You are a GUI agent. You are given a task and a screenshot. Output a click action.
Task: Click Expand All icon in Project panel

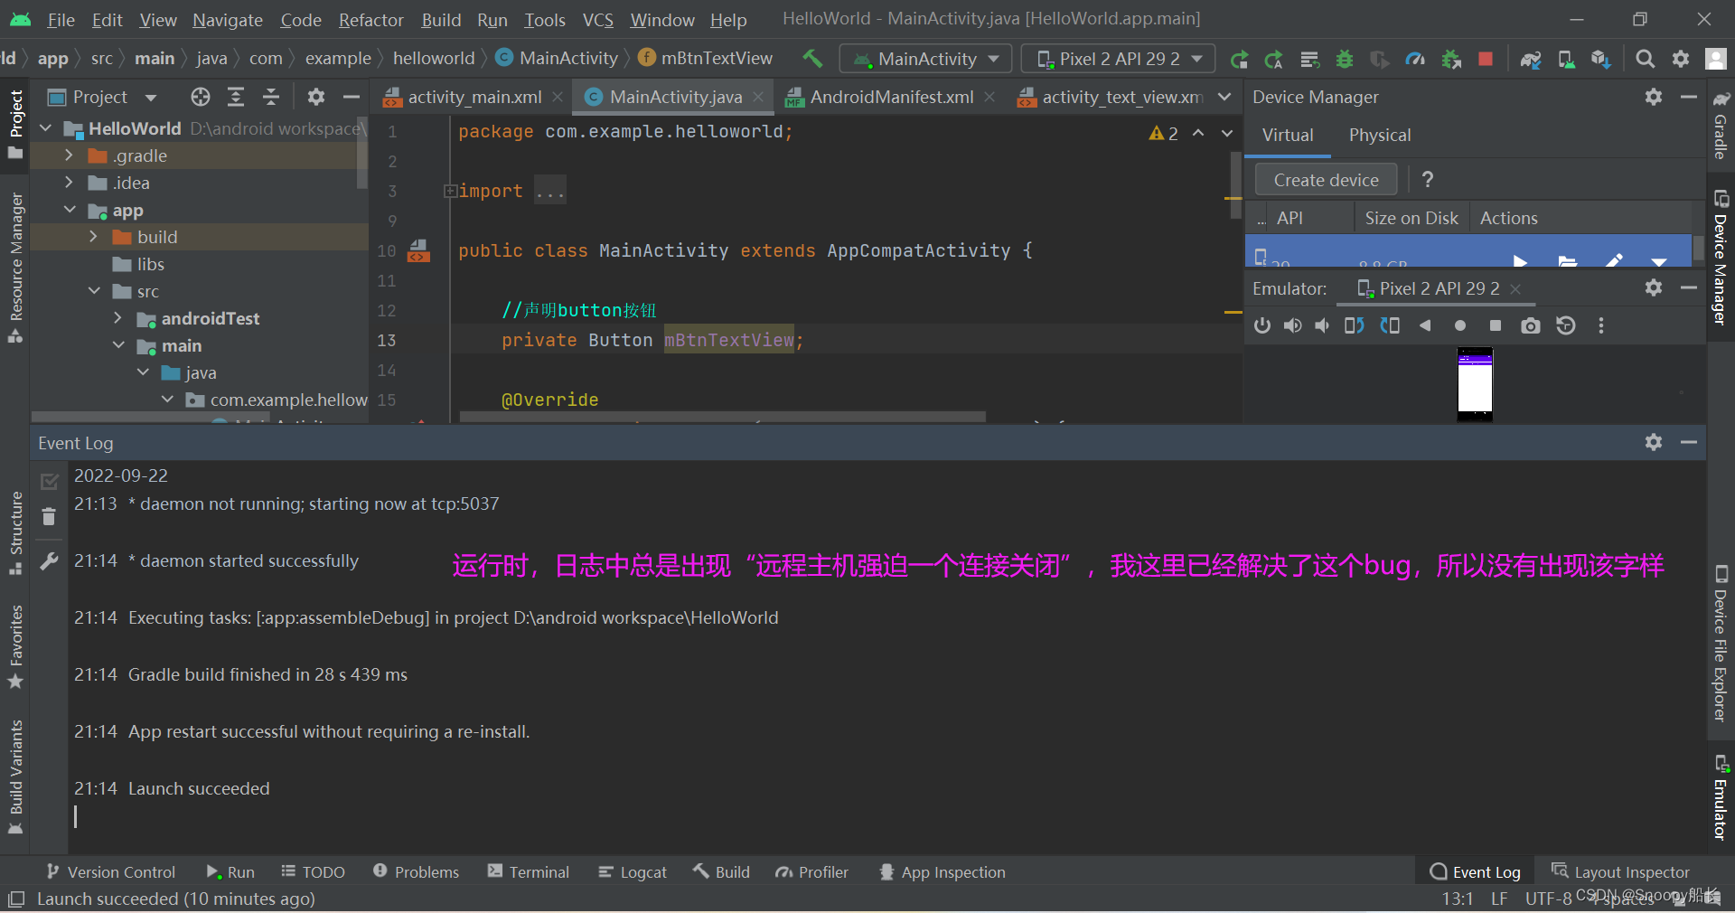(x=236, y=97)
